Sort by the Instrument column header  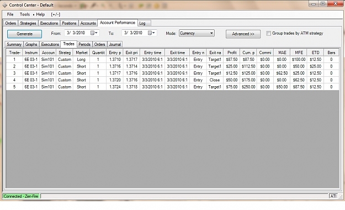[31, 53]
